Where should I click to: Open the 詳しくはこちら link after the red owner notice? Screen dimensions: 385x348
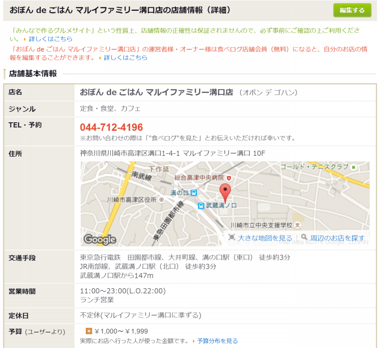coord(126,58)
